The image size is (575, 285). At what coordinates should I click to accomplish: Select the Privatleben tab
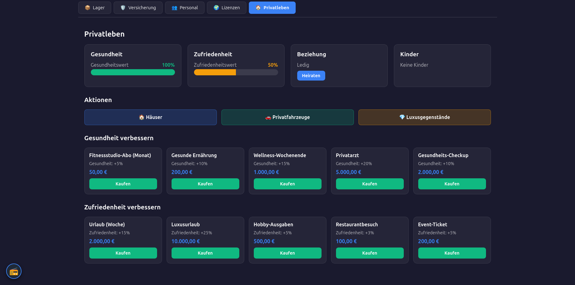click(272, 8)
